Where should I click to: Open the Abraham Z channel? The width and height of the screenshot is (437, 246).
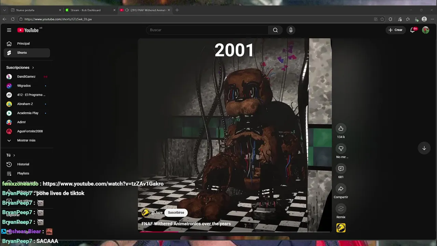(27, 104)
